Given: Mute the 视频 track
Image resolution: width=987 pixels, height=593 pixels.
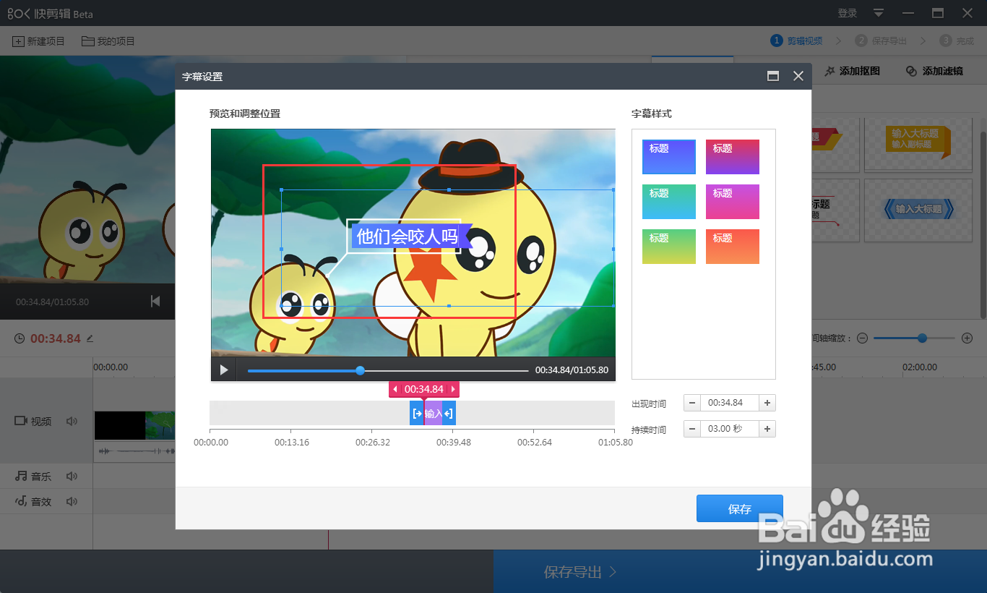Looking at the screenshot, I should click(72, 421).
